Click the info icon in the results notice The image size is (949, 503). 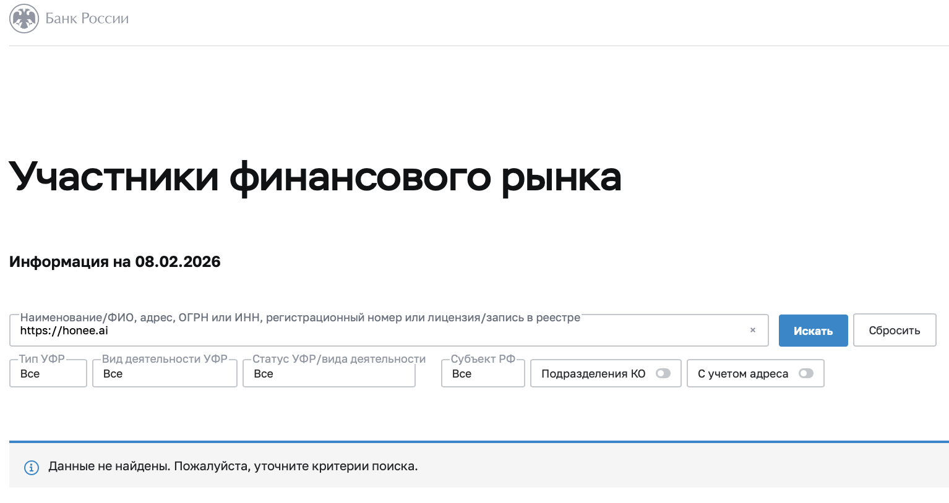pos(31,467)
